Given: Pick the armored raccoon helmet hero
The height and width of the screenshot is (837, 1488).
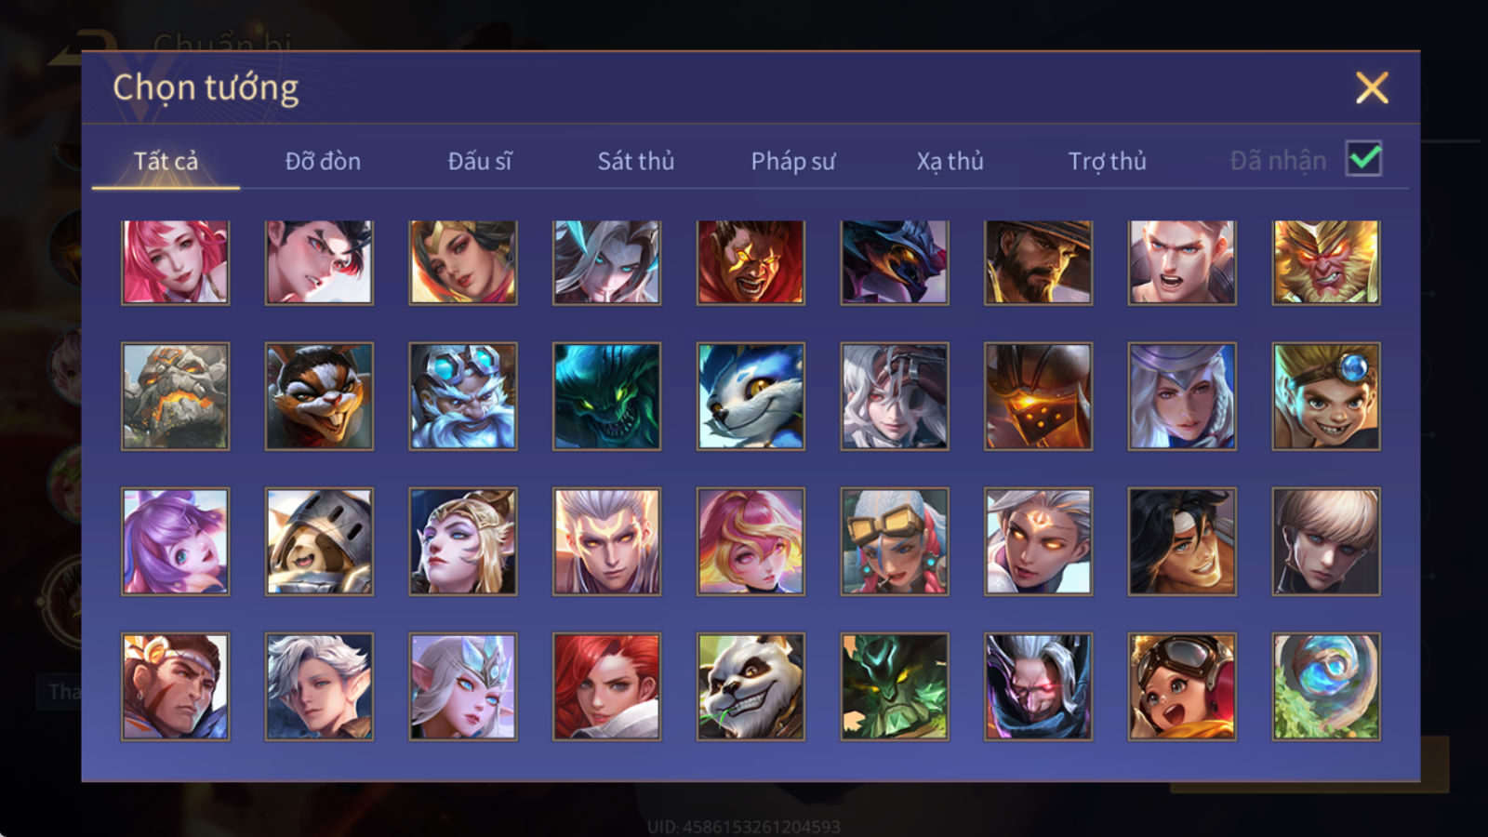Looking at the screenshot, I should (319, 541).
